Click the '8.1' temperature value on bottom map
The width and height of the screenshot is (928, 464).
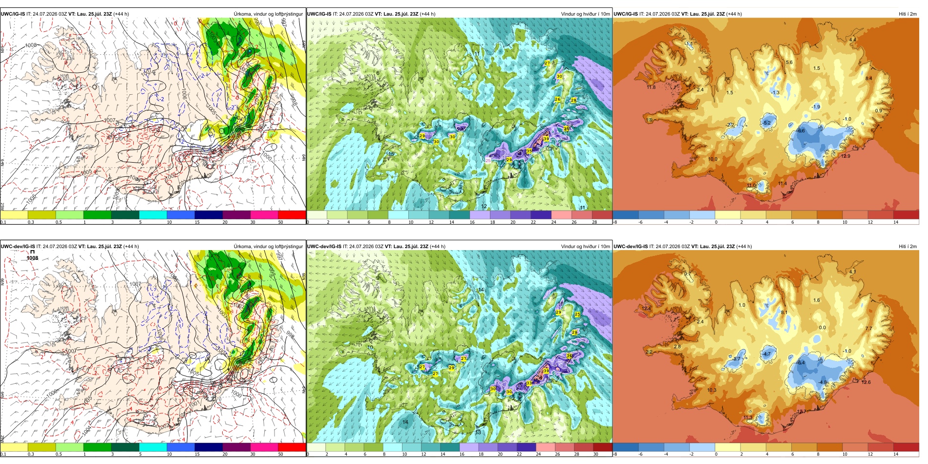pyautogui.click(x=784, y=313)
